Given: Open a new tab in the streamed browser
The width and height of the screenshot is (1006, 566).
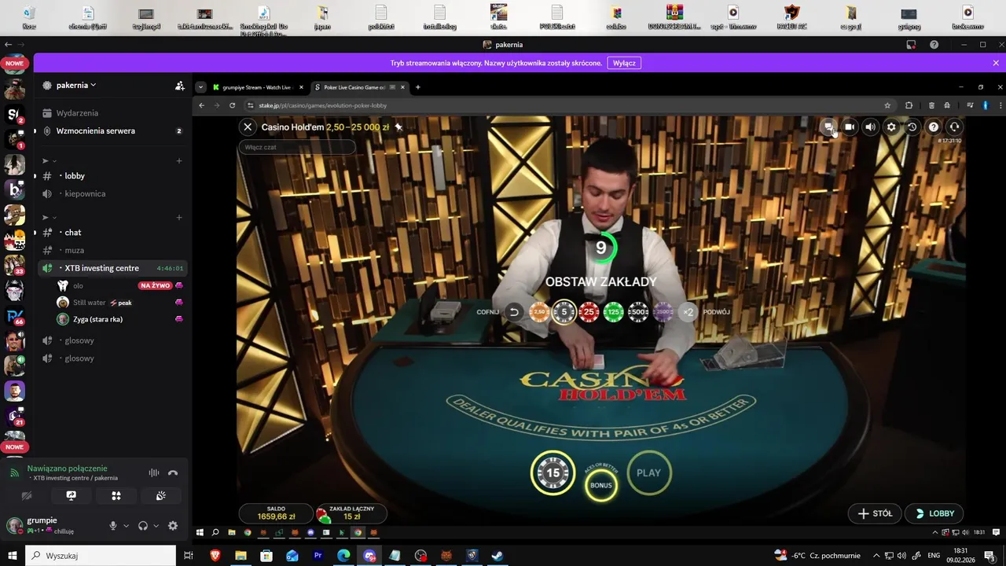Looking at the screenshot, I should point(417,87).
